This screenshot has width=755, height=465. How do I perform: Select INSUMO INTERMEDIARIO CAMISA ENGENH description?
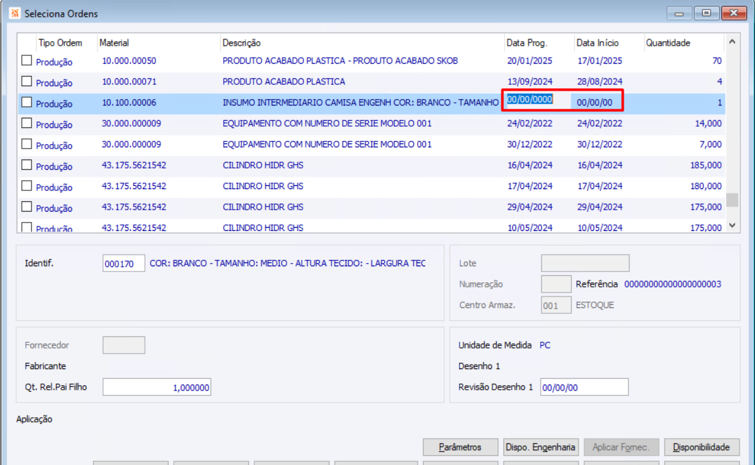[360, 102]
